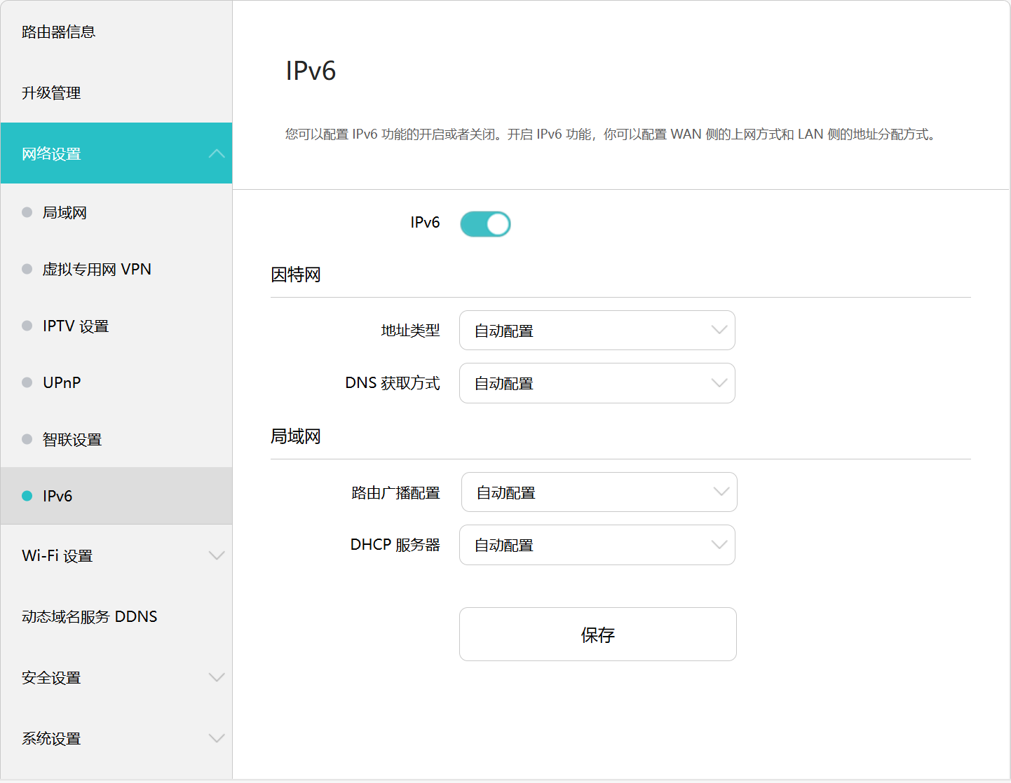Click the 保存 button
Viewport: 1011px width, 783px height.
[x=598, y=635]
